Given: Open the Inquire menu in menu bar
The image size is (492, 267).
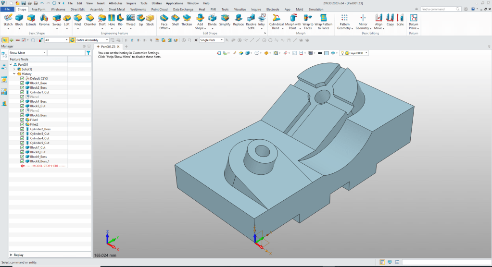Looking at the screenshot, I should point(131,3).
